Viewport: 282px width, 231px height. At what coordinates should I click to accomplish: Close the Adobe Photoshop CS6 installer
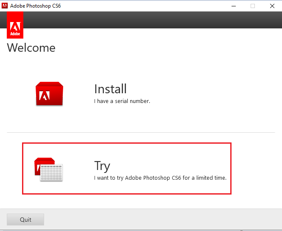coord(272,6)
